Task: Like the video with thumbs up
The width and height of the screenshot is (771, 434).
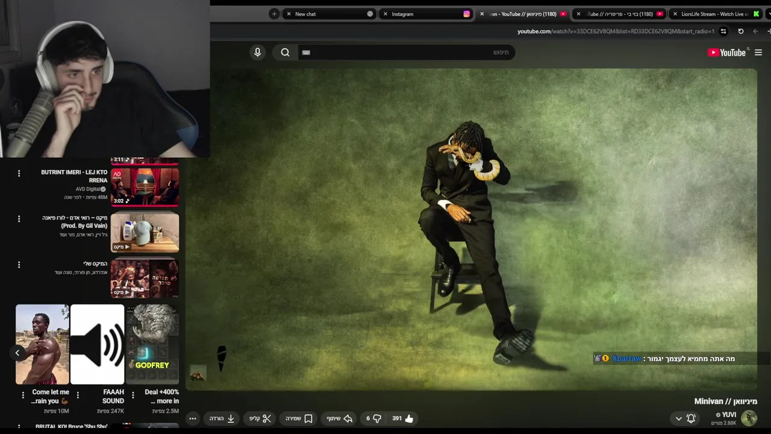Action: point(403,418)
